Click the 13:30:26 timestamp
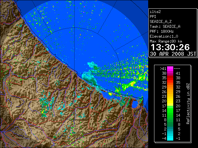 pos(170,47)
